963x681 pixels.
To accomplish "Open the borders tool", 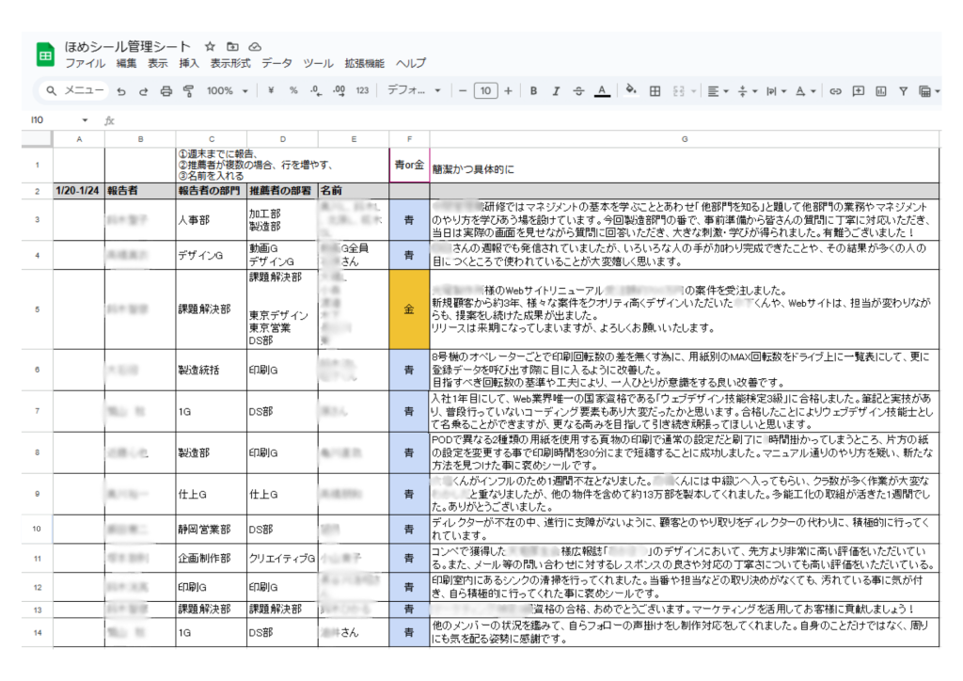I will click(x=655, y=91).
